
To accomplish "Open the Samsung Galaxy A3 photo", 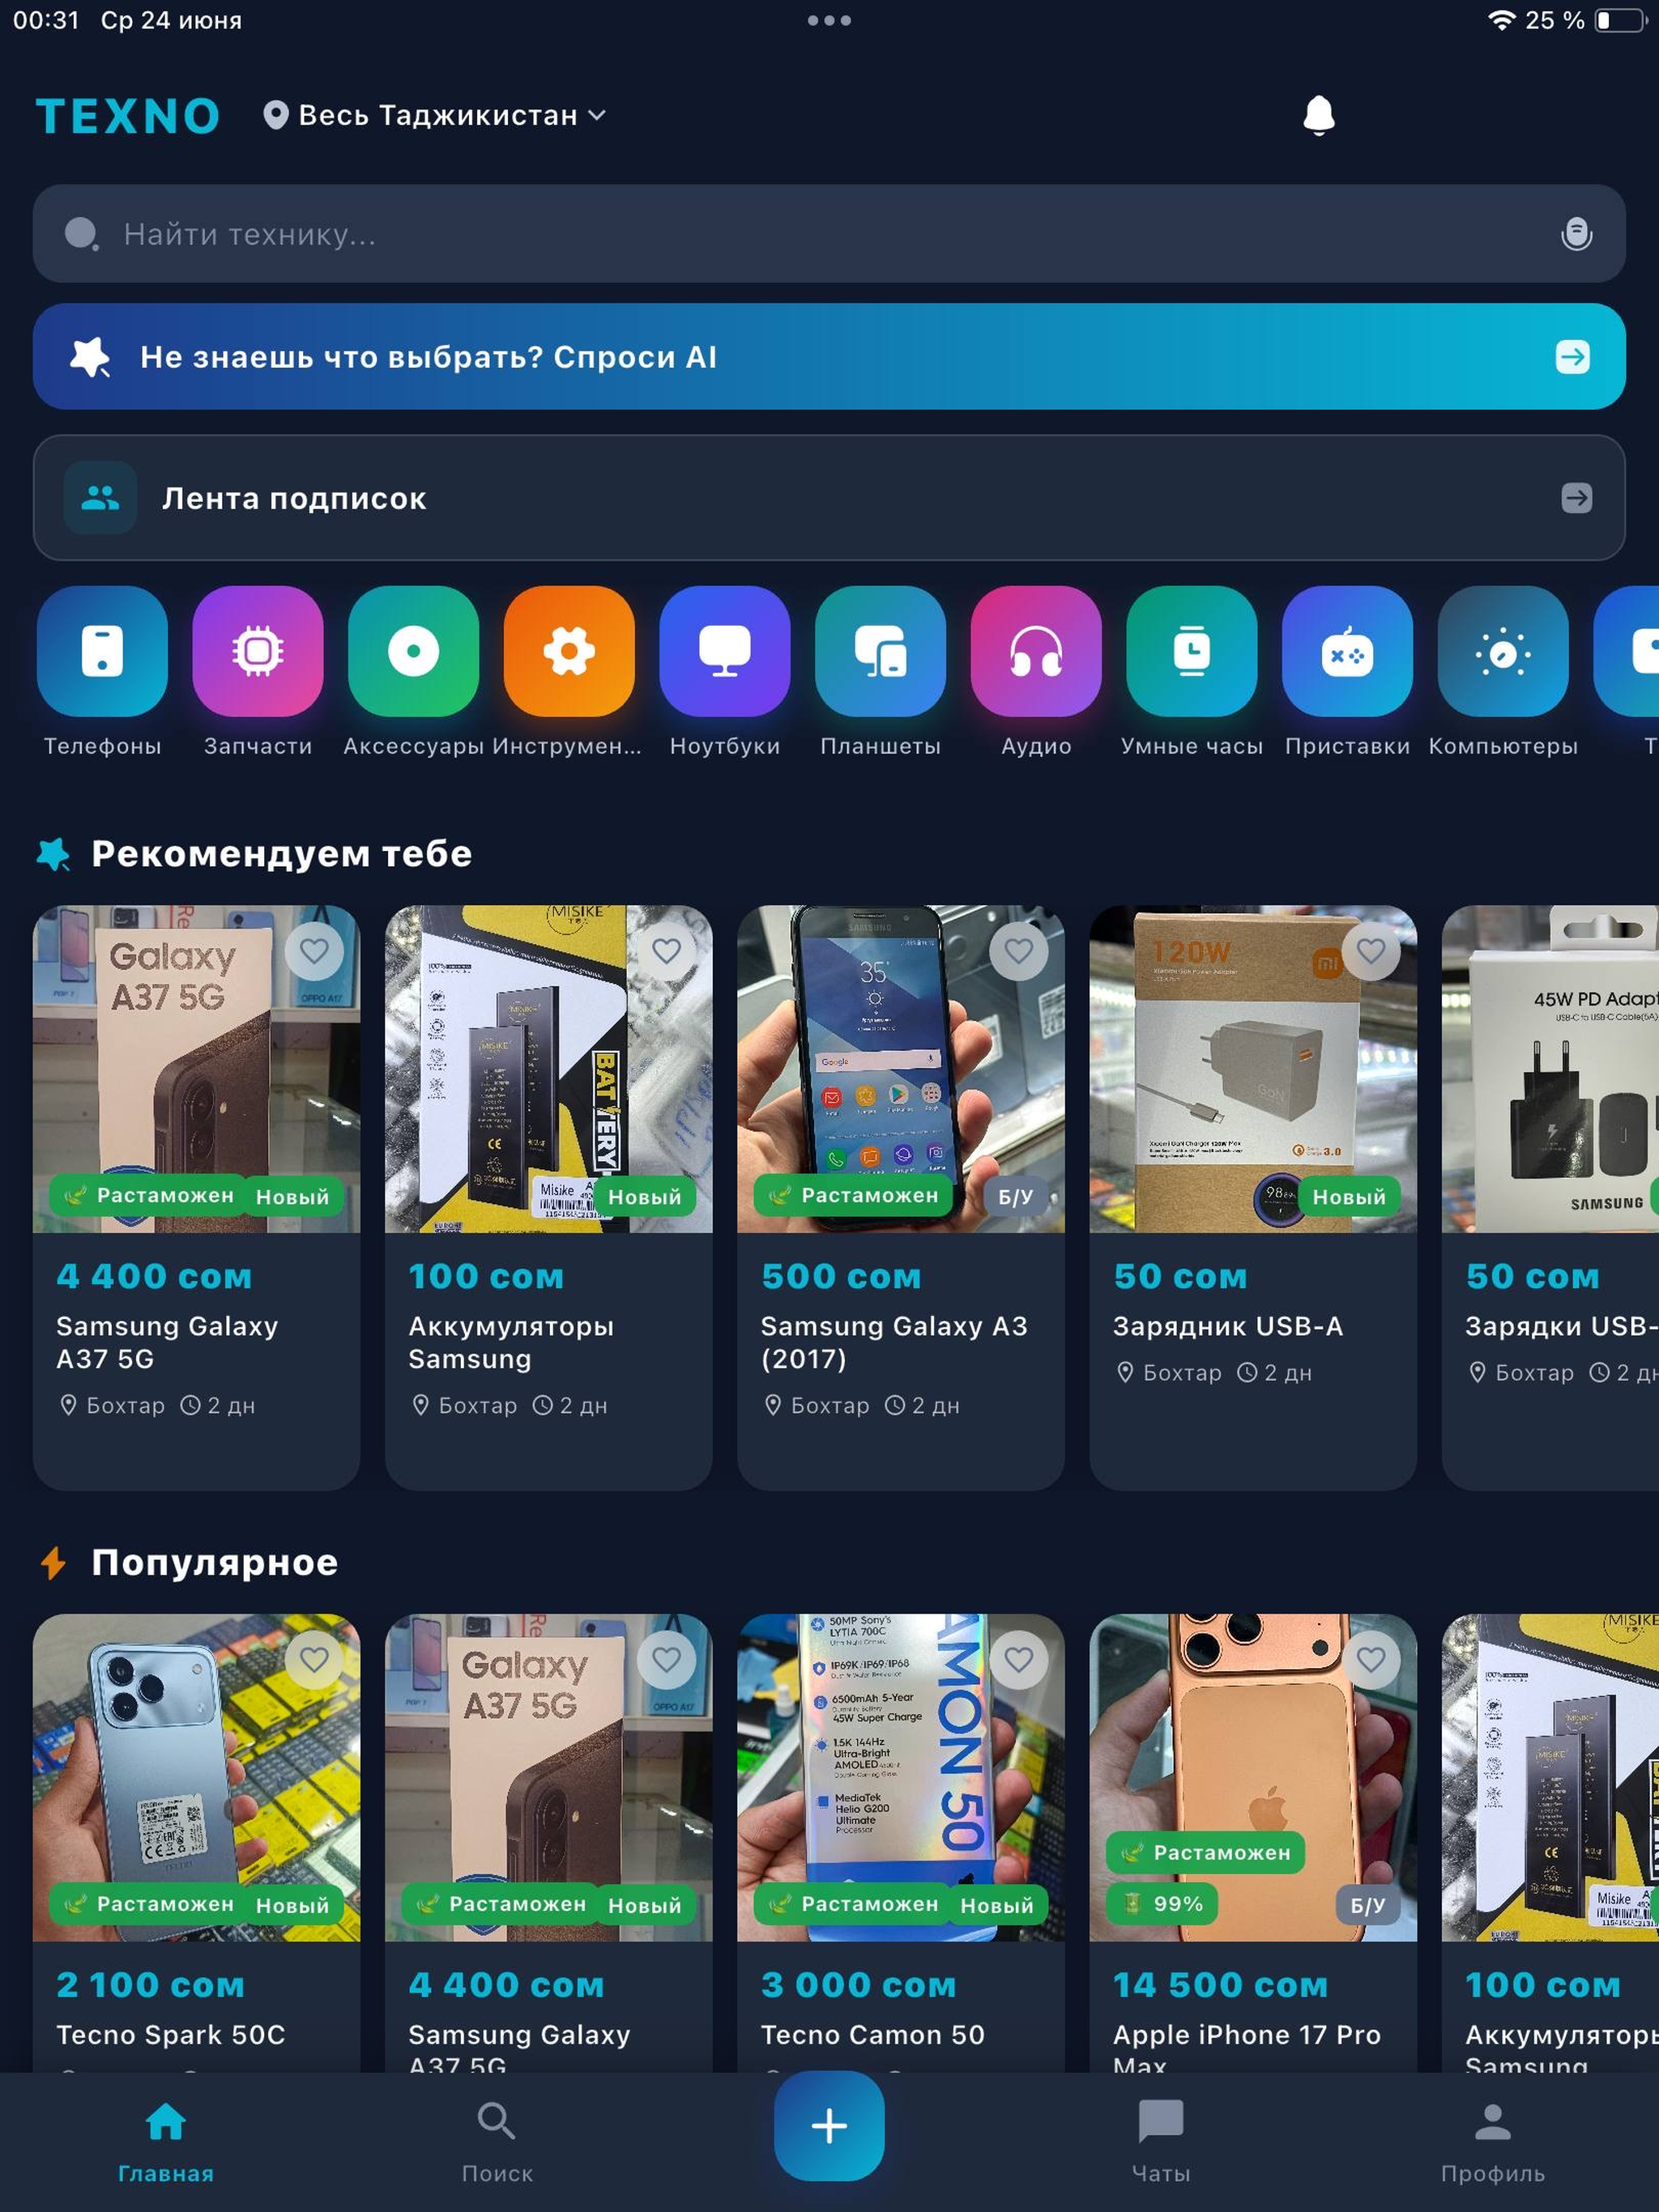I will (901, 1068).
